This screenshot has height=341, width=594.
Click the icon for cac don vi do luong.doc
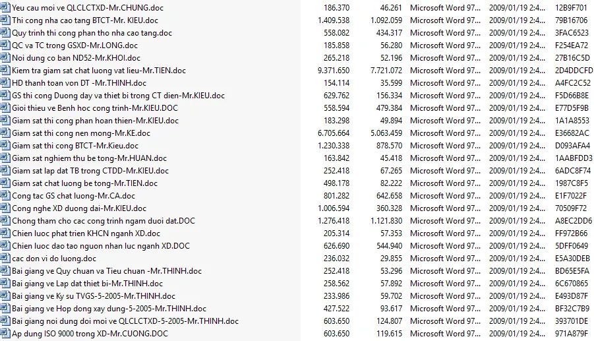point(6,259)
